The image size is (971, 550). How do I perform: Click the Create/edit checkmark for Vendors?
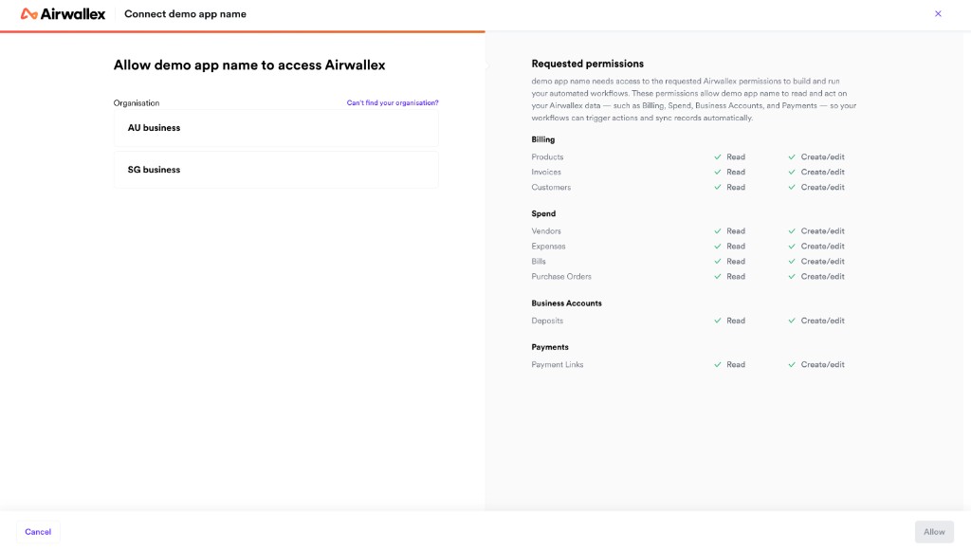[x=792, y=231]
